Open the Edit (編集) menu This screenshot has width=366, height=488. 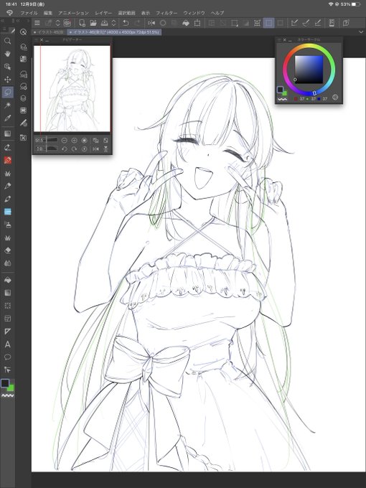48,13
